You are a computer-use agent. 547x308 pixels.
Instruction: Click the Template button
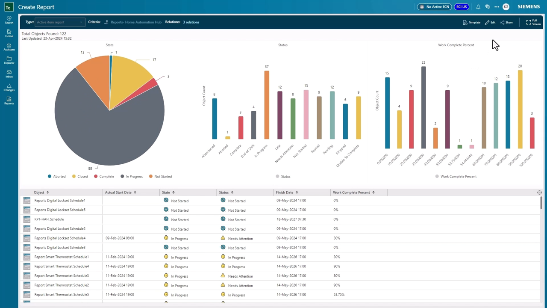coord(472,22)
